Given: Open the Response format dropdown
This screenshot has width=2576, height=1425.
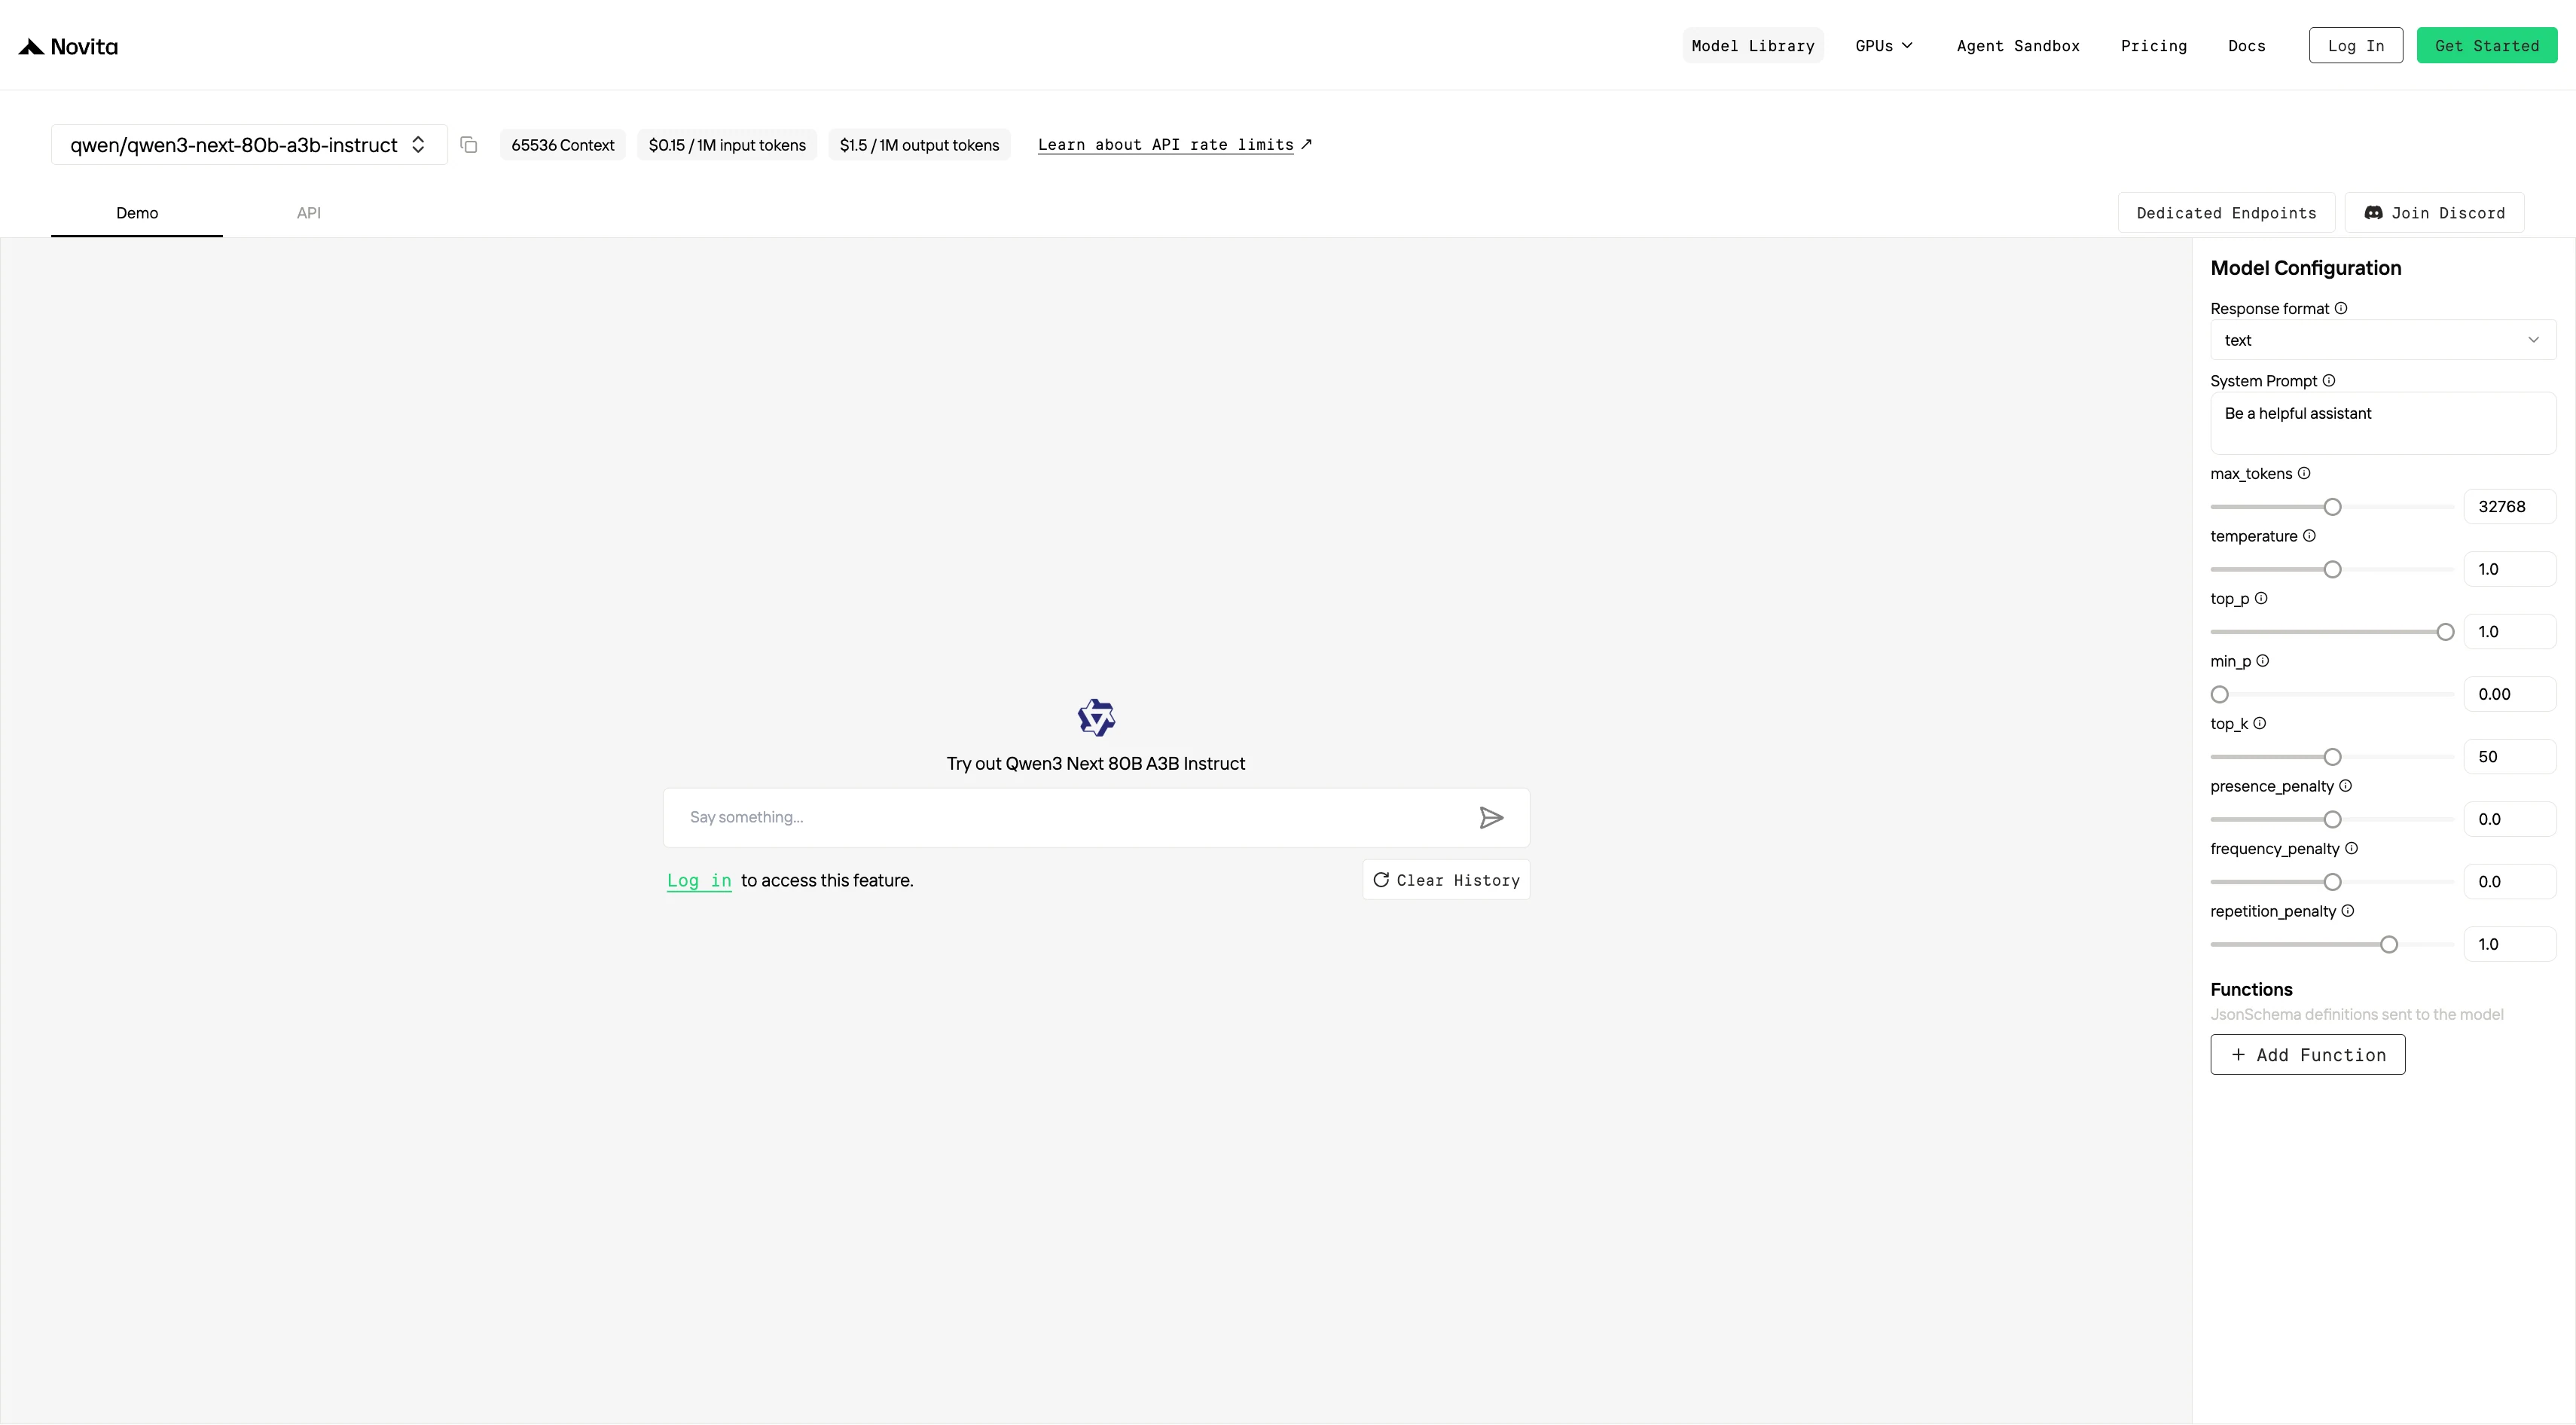Looking at the screenshot, I should coord(2383,340).
